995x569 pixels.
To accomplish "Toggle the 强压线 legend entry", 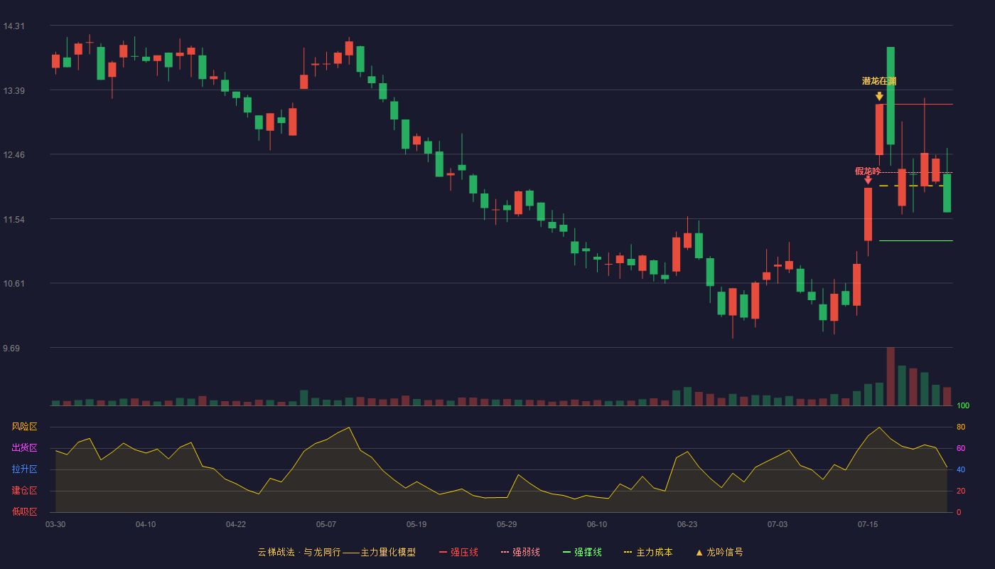I will [x=458, y=552].
